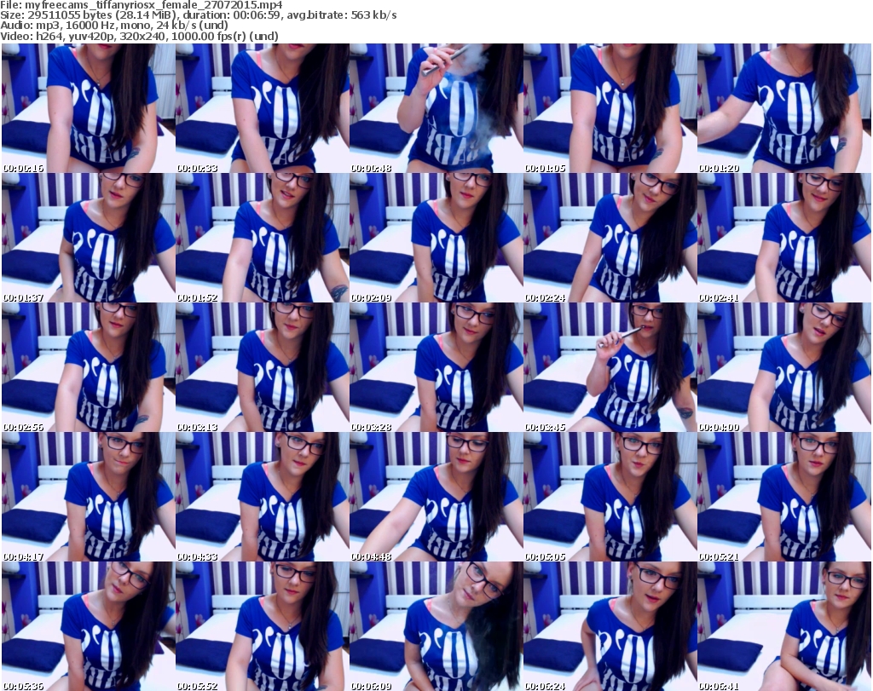Viewport: 873px width, 691px height.
Task: Select the frame at timestamp 00:01:52
Action: pos(263,238)
